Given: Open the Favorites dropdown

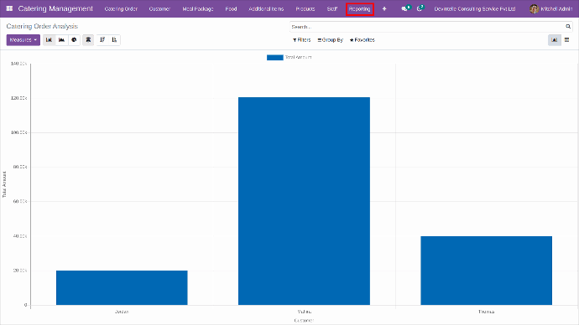Looking at the screenshot, I should (363, 40).
